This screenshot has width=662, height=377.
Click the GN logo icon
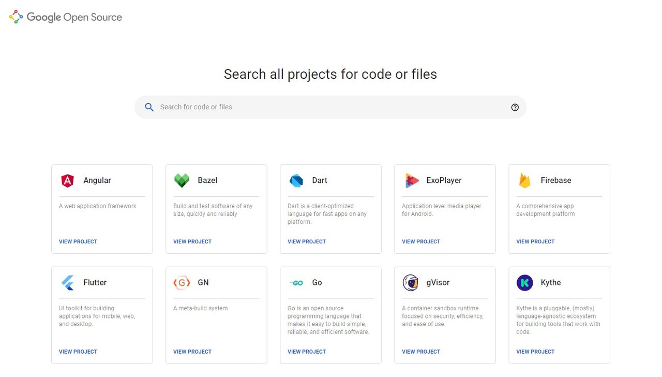[182, 283]
